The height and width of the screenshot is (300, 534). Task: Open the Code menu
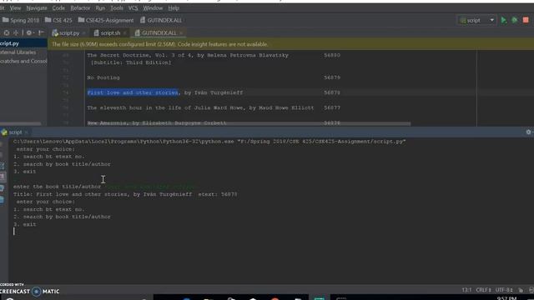(58, 7)
